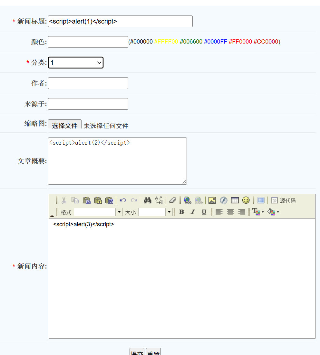Switch to 源代码 source view
320x355 pixels.
283,201
